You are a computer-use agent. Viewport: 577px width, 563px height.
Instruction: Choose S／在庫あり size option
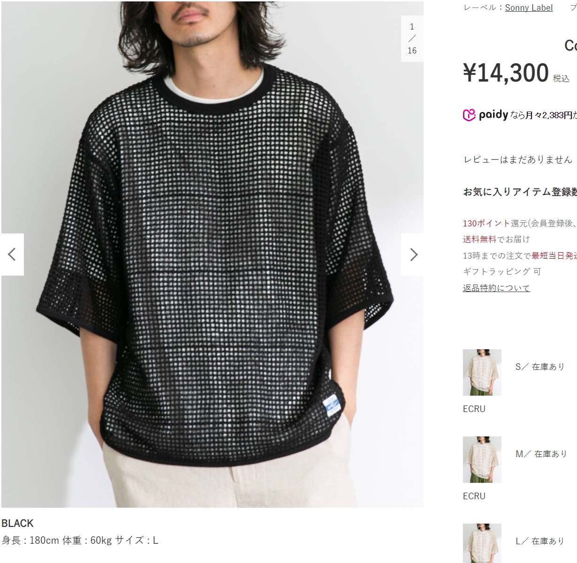(x=540, y=367)
